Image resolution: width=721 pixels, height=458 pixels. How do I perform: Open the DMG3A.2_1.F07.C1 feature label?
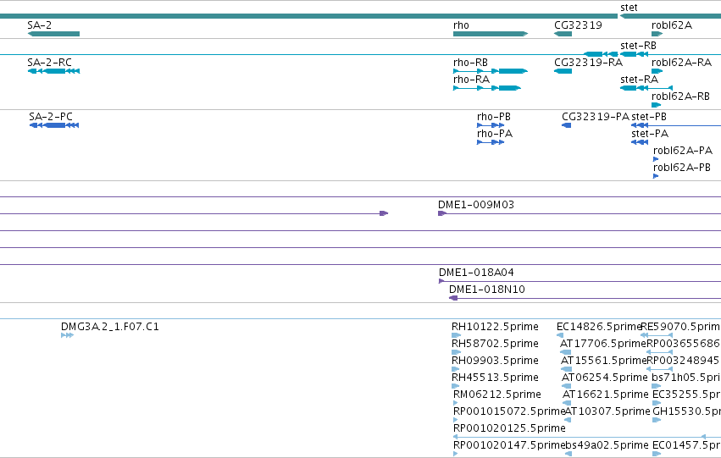click(x=110, y=327)
